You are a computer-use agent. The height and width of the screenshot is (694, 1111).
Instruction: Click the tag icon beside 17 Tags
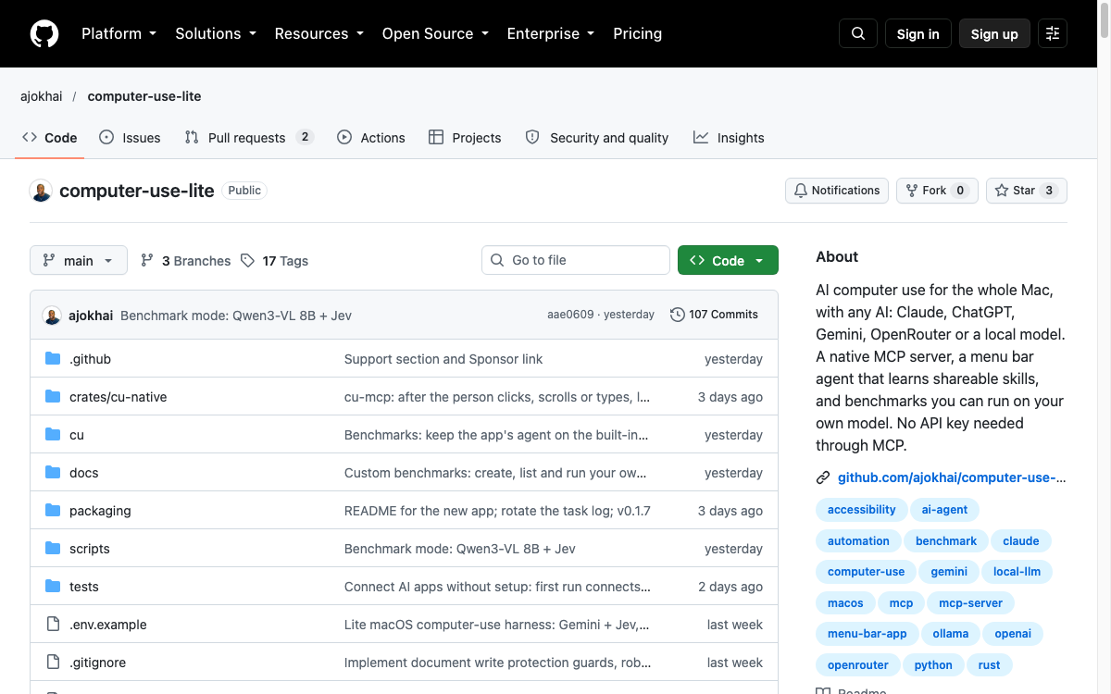247,261
